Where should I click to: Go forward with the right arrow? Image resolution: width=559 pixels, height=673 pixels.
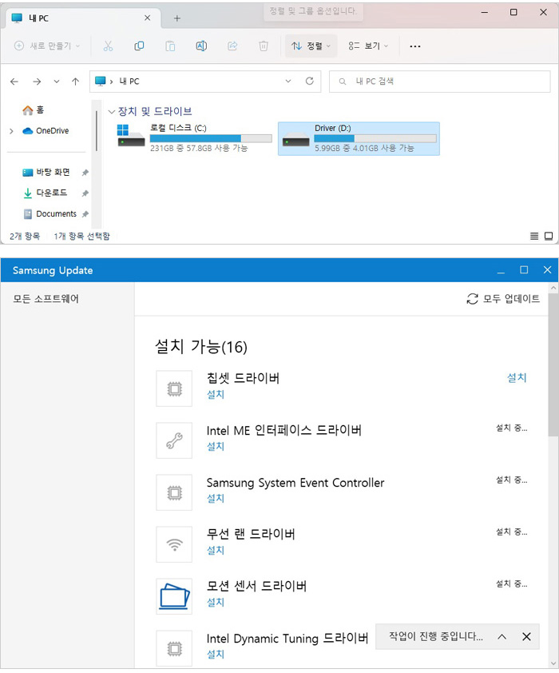point(37,82)
